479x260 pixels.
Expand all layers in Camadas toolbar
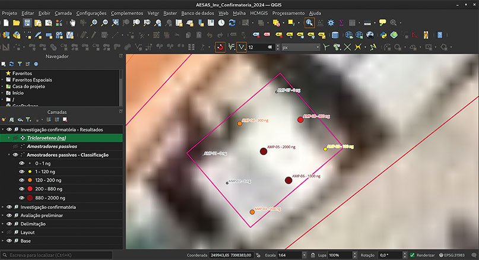[x=49, y=119]
